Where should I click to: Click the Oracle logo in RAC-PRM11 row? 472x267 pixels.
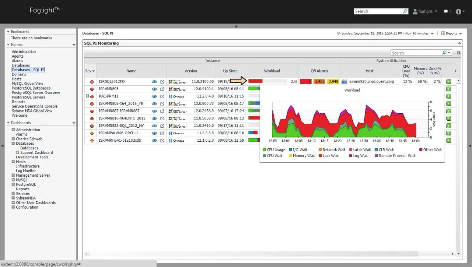(x=176, y=96)
